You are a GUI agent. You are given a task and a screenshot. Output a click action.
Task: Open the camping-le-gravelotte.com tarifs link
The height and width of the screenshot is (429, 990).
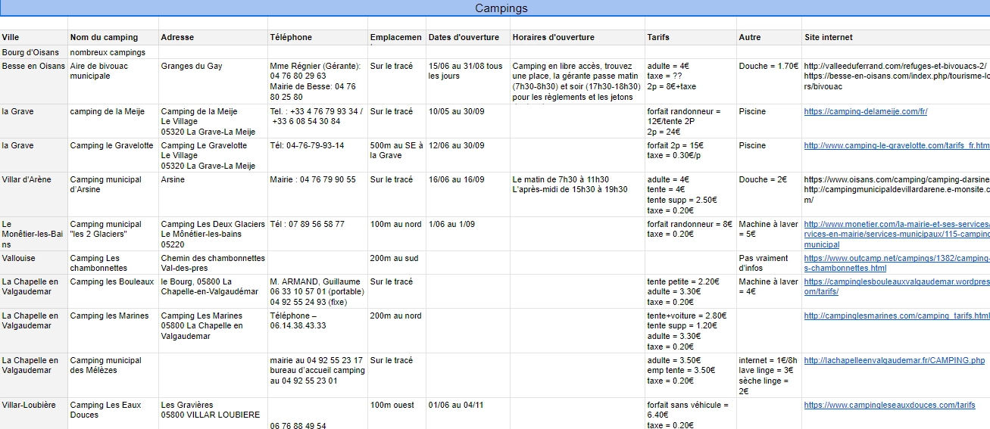(897, 145)
